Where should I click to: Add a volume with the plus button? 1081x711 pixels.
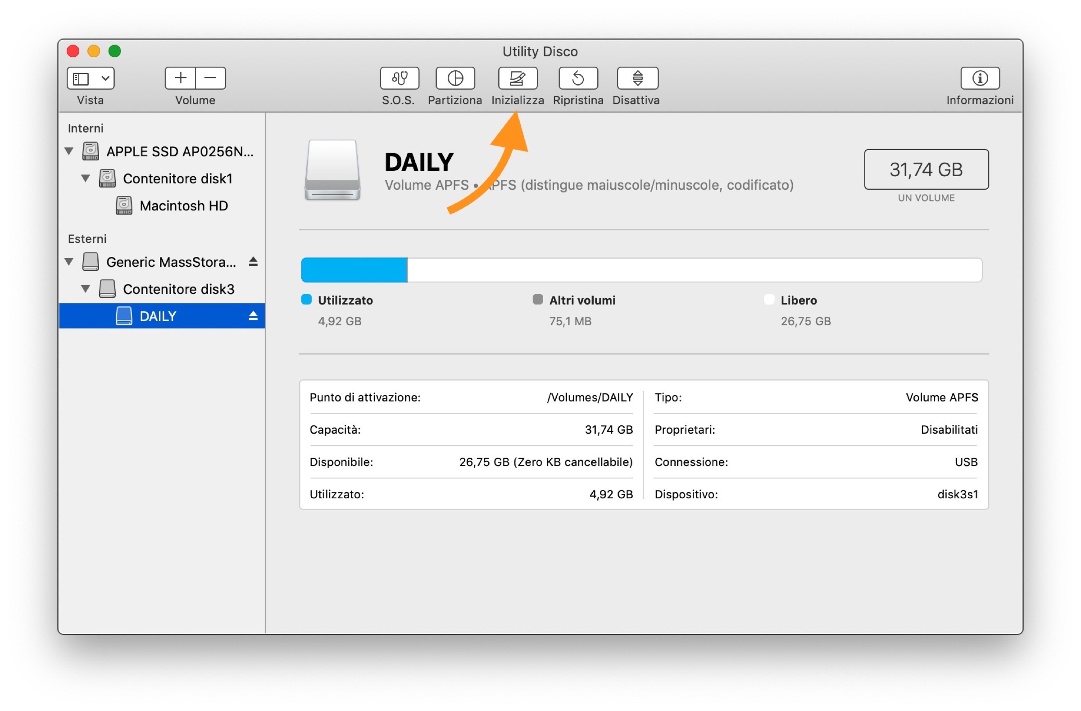(180, 78)
